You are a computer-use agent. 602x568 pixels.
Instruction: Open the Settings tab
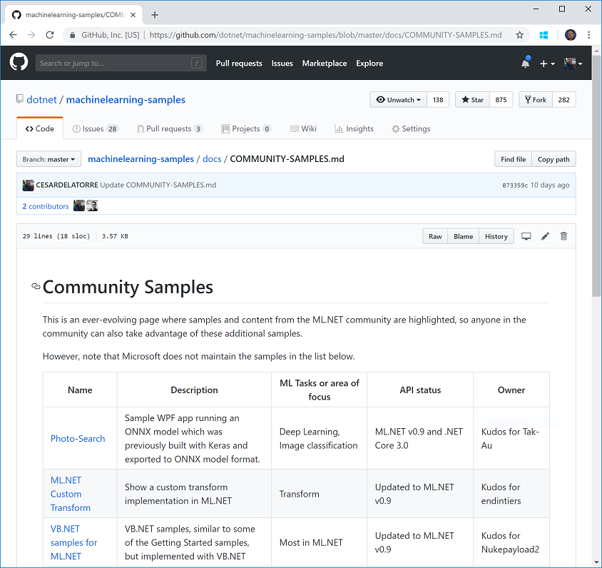(x=411, y=128)
